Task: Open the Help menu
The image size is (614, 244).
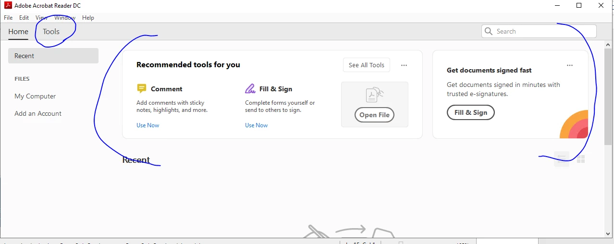Action: point(88,18)
